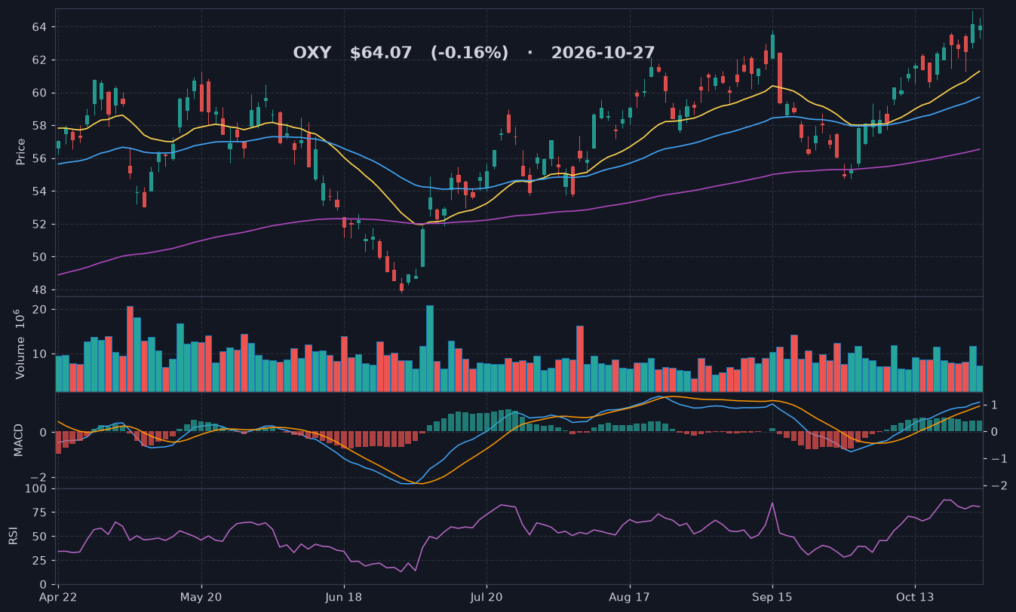Click the 48 price axis tick

39,290
